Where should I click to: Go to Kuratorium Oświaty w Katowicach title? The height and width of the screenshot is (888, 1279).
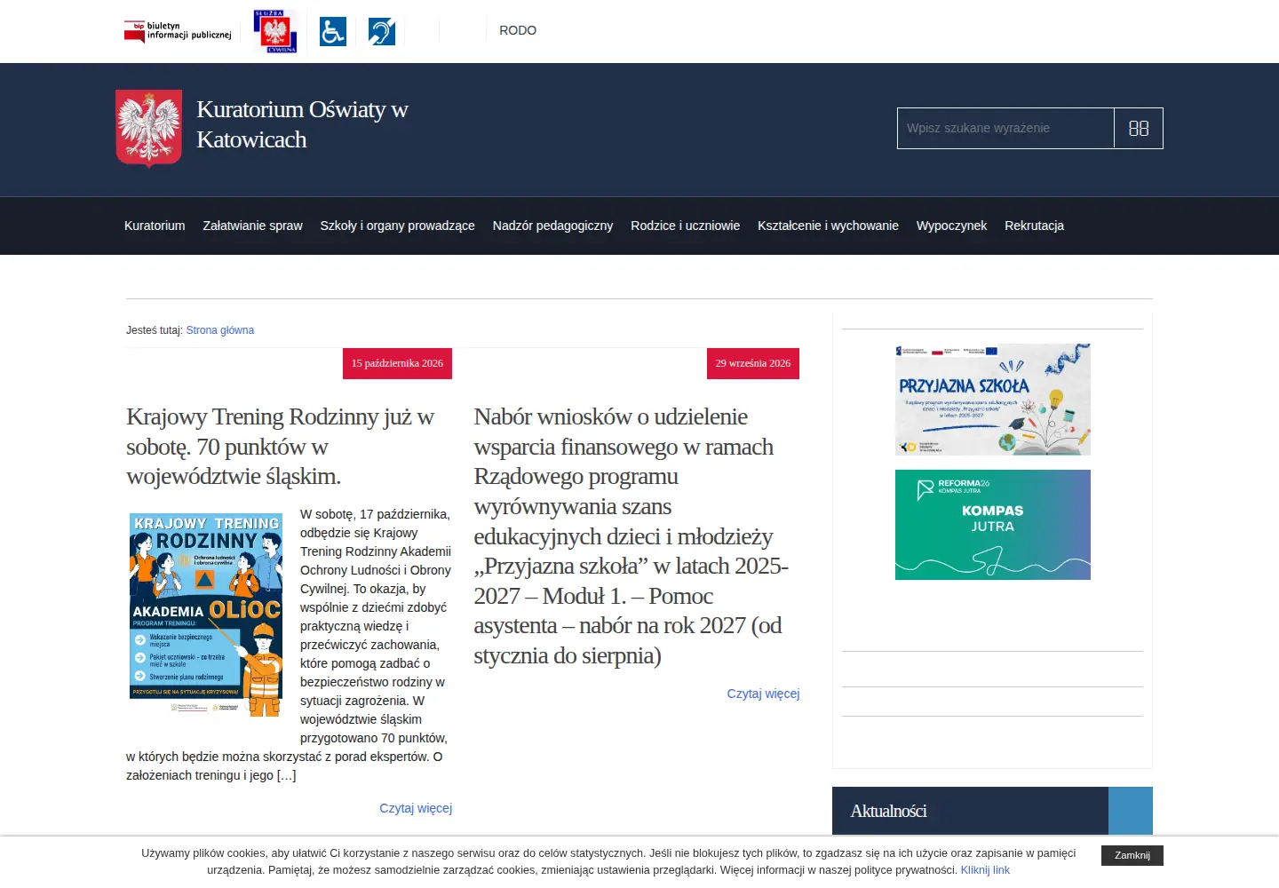coord(302,124)
